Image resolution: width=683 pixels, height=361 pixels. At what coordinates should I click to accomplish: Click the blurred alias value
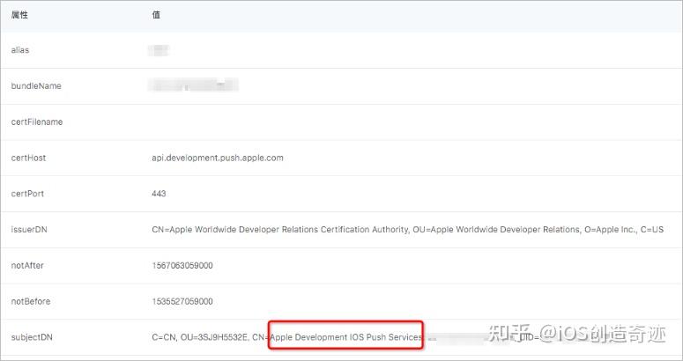click(158, 50)
